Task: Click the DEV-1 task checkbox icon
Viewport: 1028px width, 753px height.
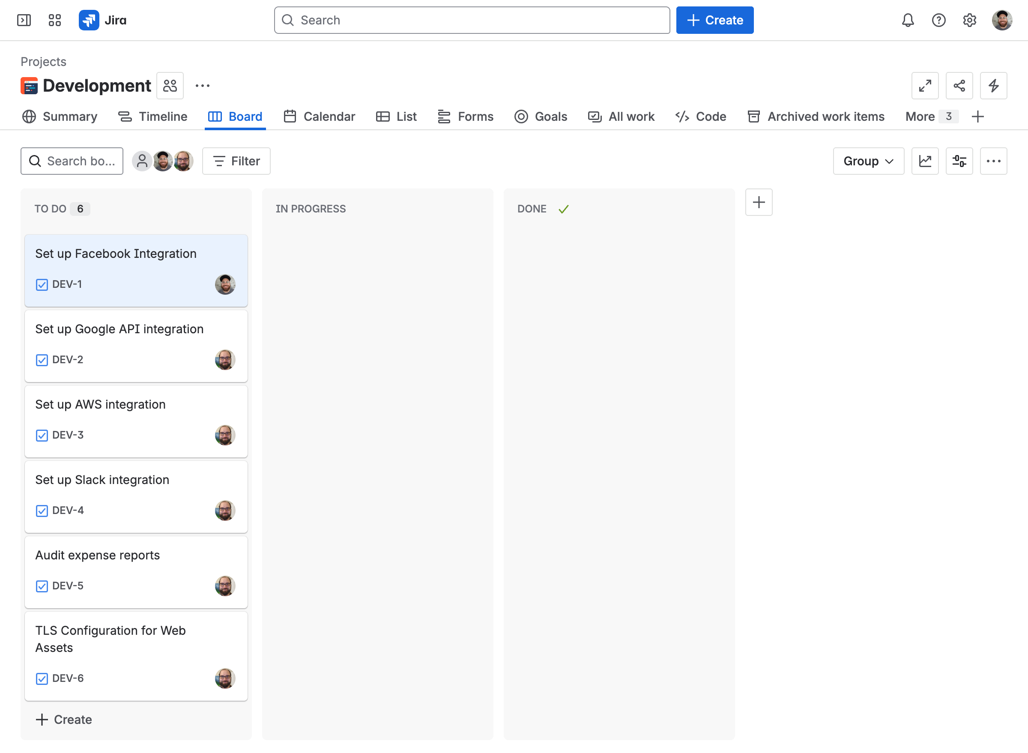Action: click(x=42, y=285)
